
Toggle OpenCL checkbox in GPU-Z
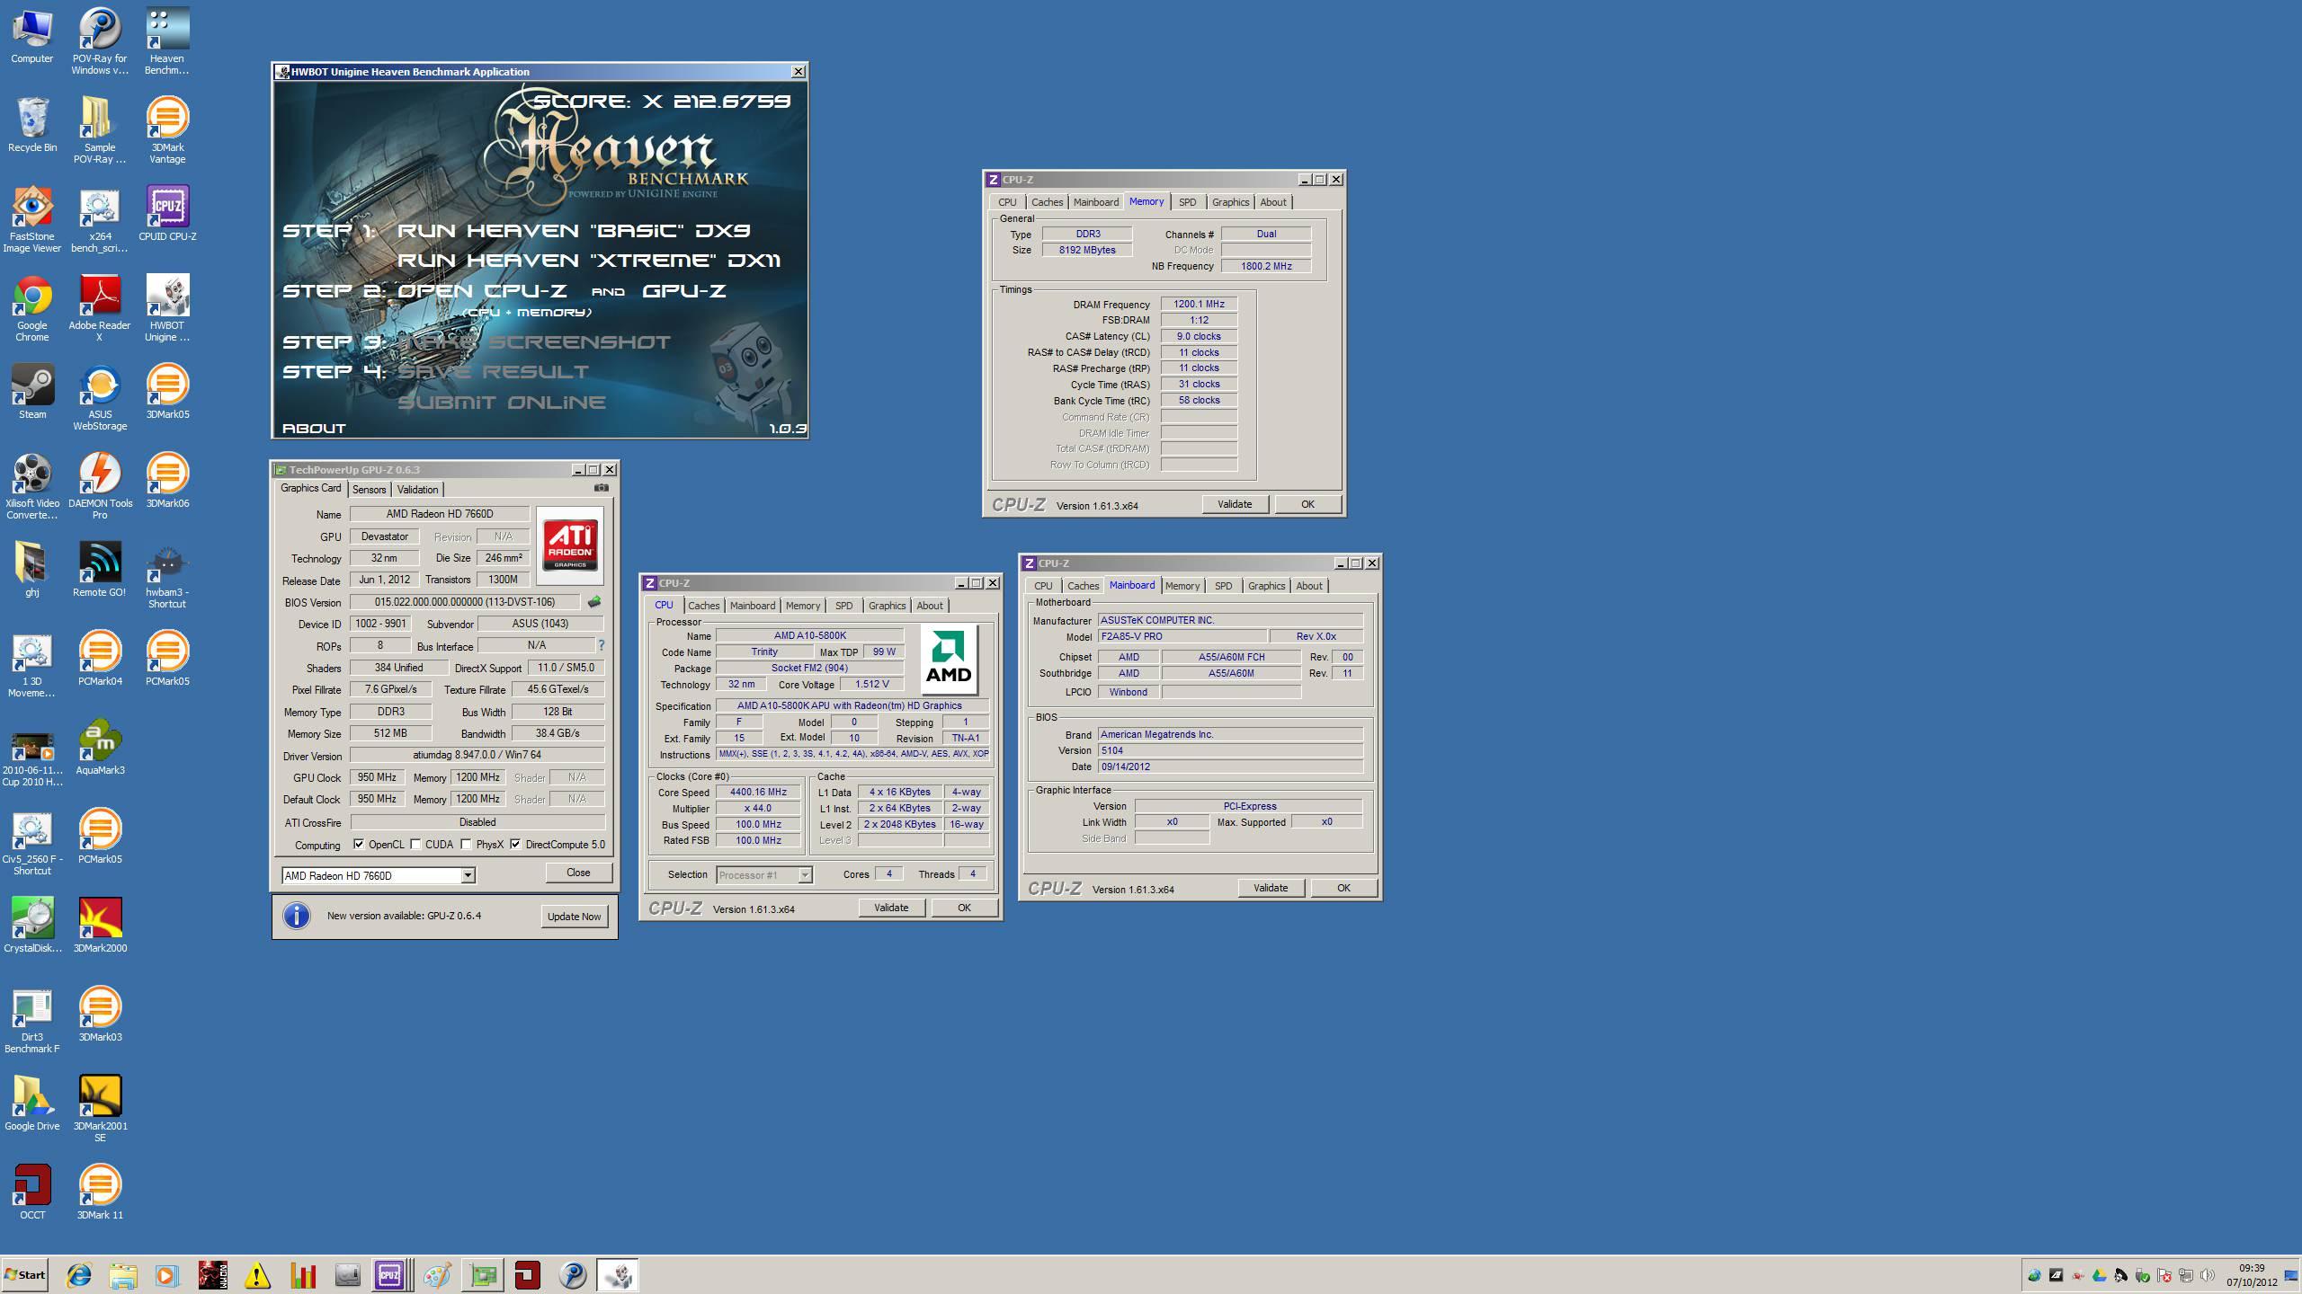[x=360, y=845]
